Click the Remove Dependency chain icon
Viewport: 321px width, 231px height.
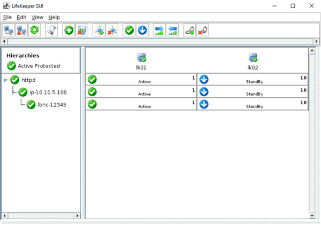(x=202, y=30)
